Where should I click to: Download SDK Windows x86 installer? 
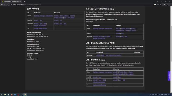(45, 24)
